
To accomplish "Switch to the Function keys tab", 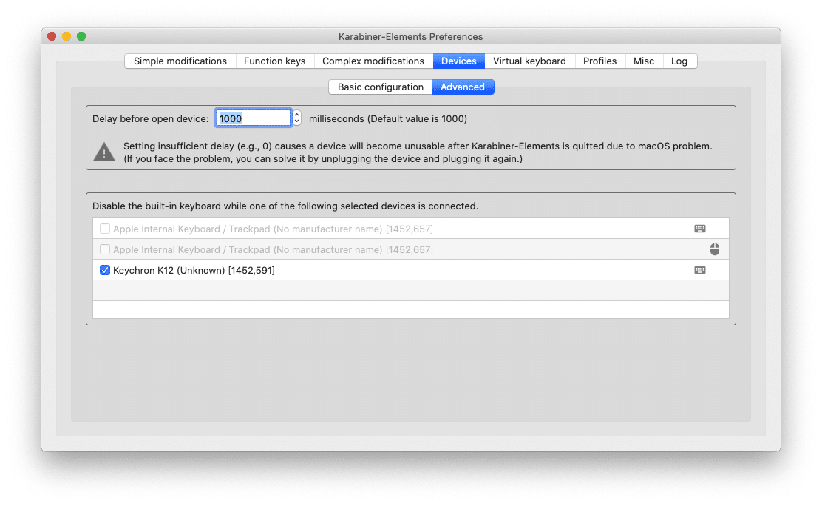I will (275, 61).
